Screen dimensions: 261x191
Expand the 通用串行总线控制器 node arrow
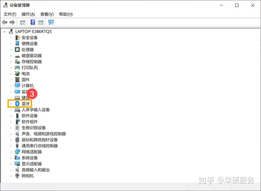[x=11, y=146]
